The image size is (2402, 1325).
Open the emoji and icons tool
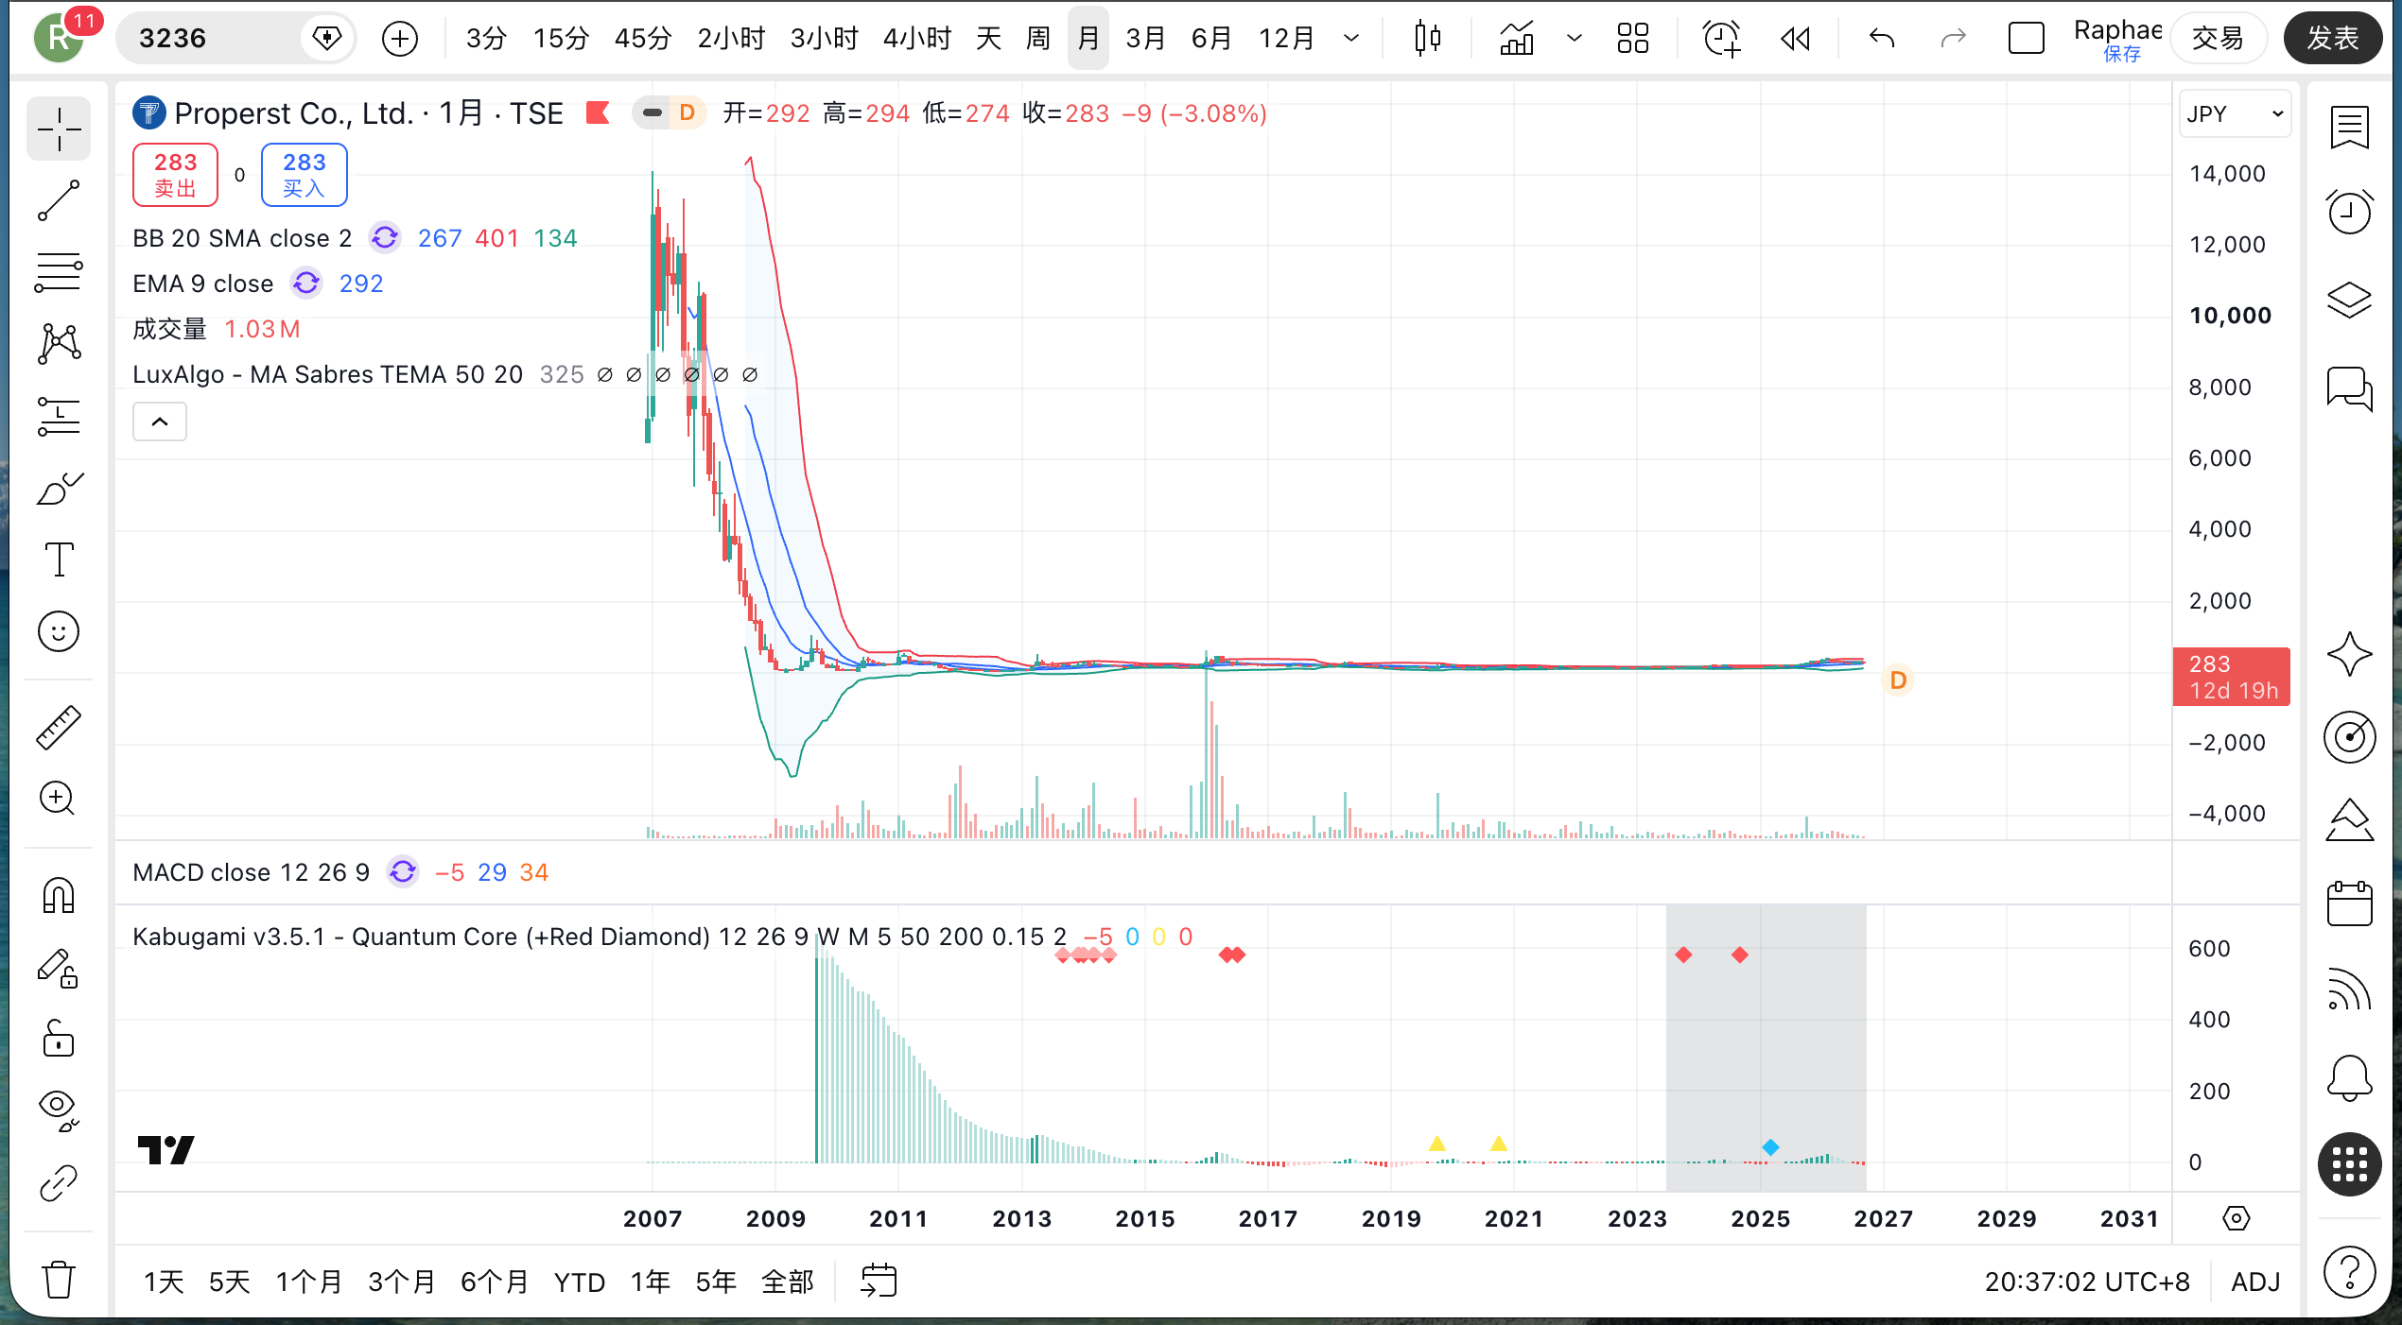(59, 631)
